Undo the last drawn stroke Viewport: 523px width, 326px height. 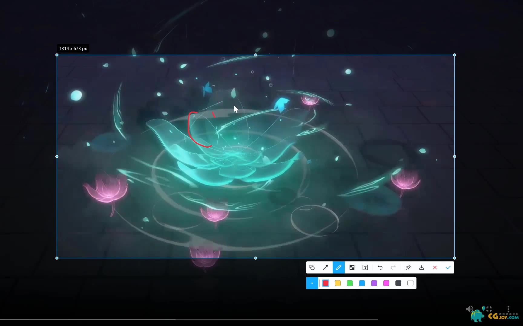[x=380, y=267]
